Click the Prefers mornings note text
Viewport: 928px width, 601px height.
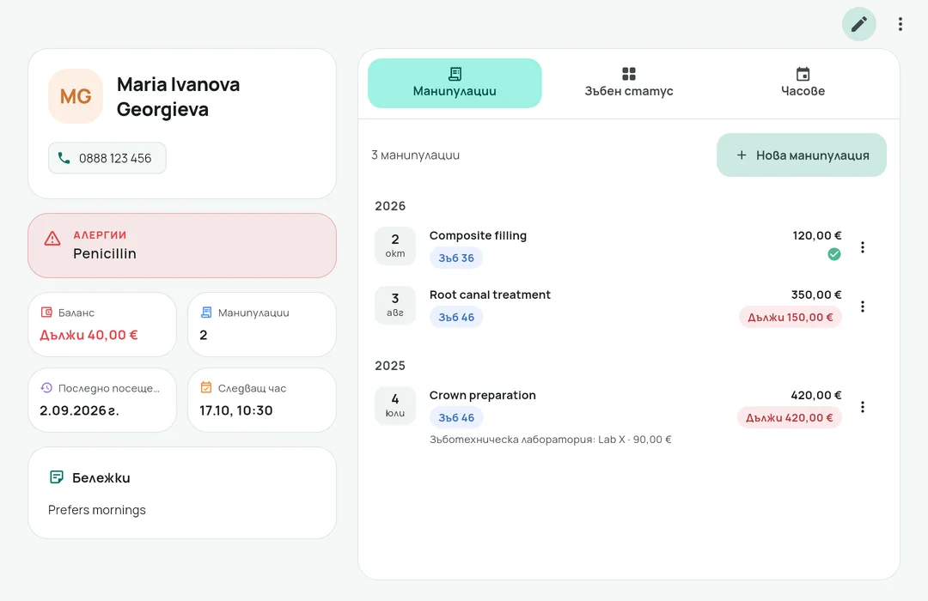pos(97,510)
